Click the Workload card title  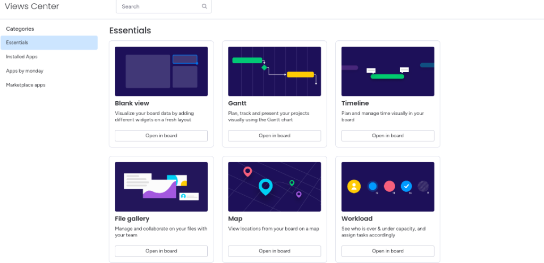[356, 218]
